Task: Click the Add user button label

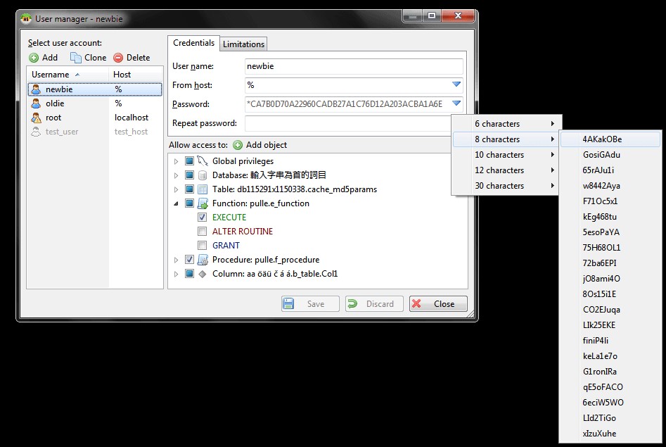Action: click(50, 58)
